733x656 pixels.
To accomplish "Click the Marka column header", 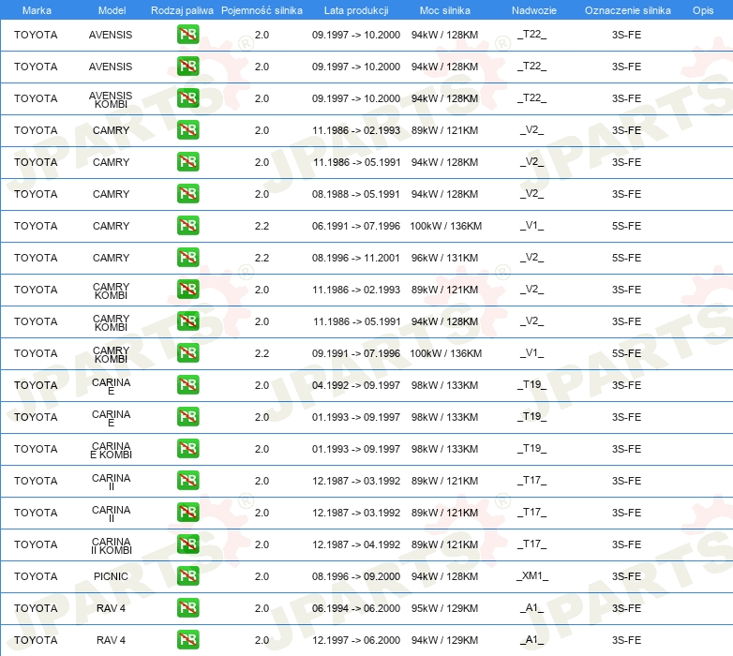I will 37,10.
